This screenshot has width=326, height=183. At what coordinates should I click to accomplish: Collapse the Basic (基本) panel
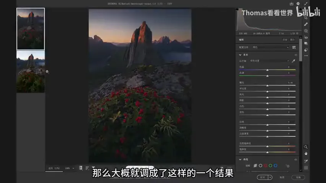click(x=240, y=55)
